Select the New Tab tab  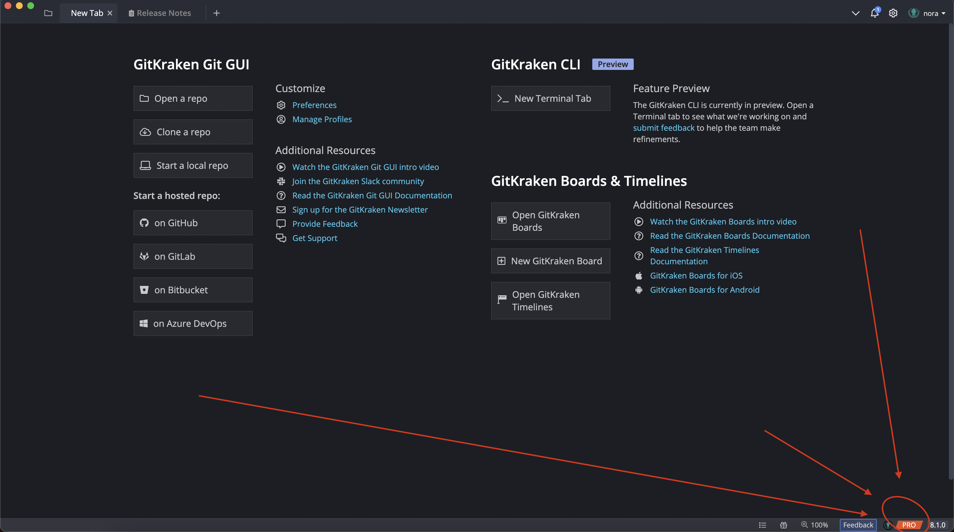[87, 13]
